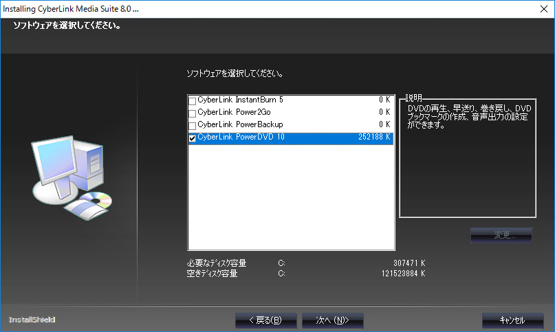The width and height of the screenshot is (555, 332).
Task: Click the 空きディスク容量 label
Action: 212,274
